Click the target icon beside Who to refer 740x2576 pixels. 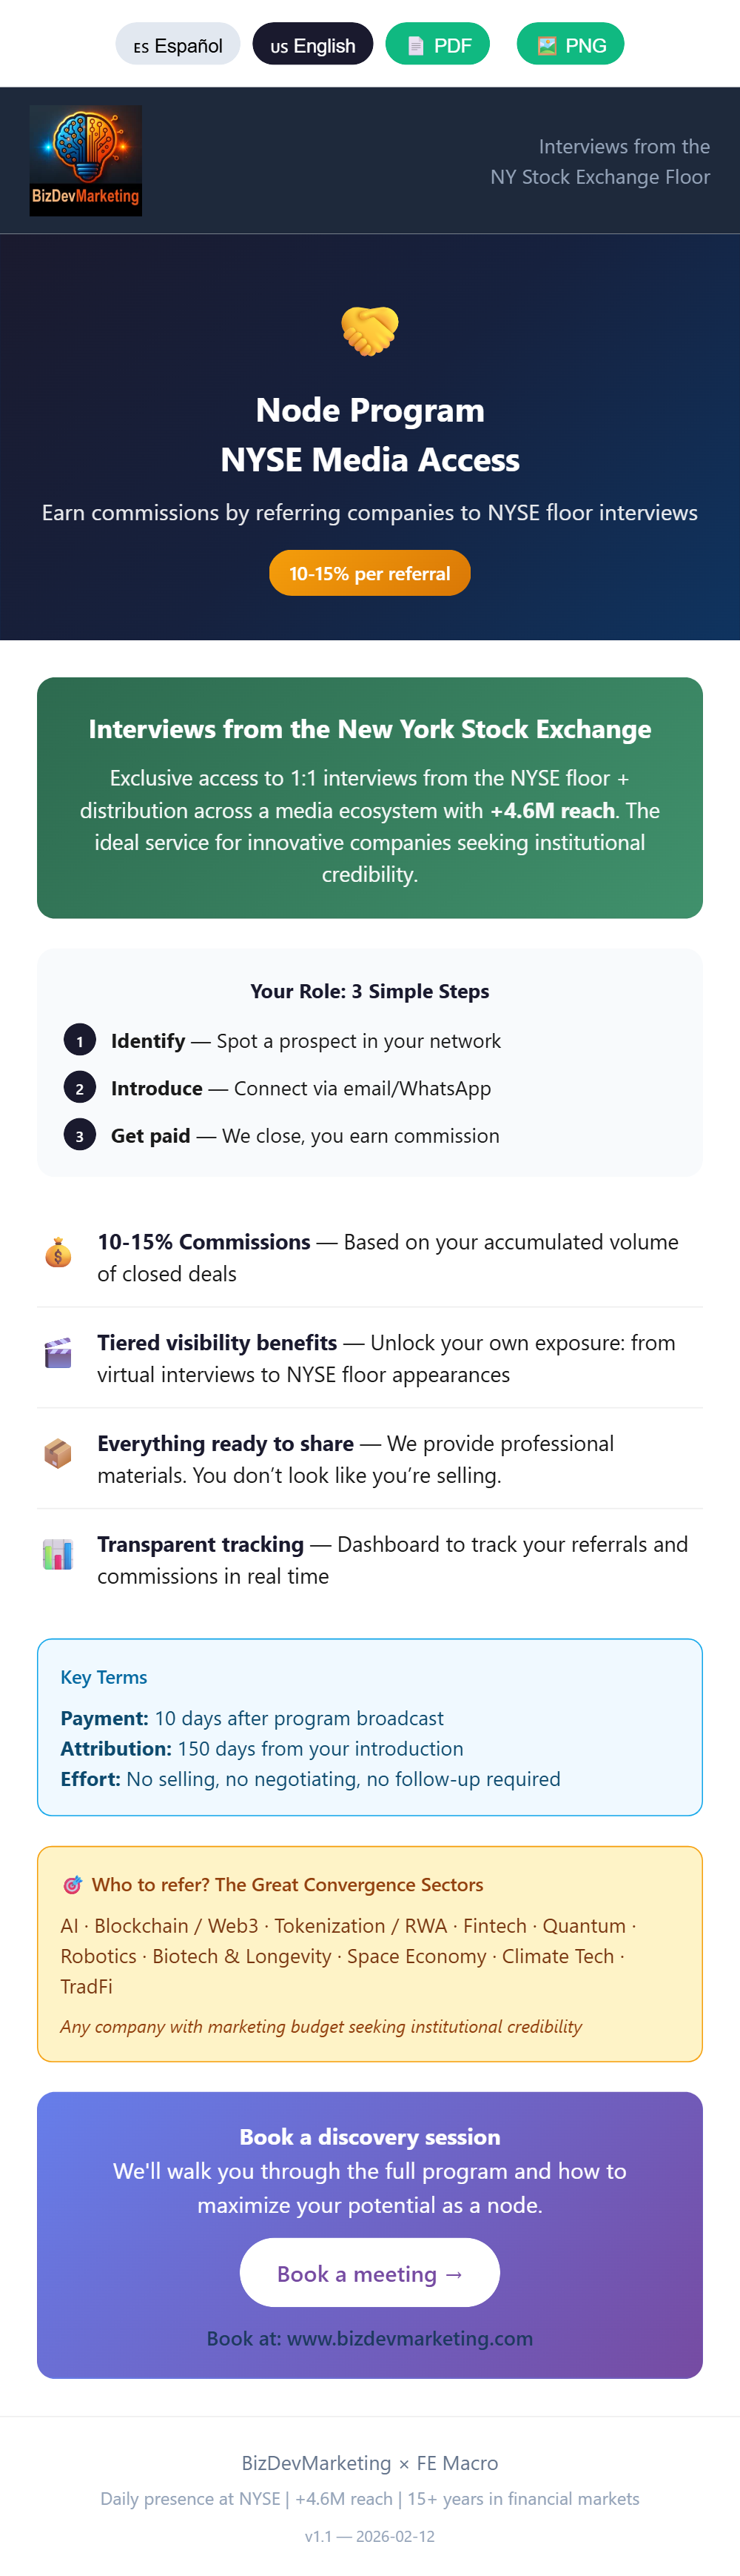pyautogui.click(x=72, y=1885)
